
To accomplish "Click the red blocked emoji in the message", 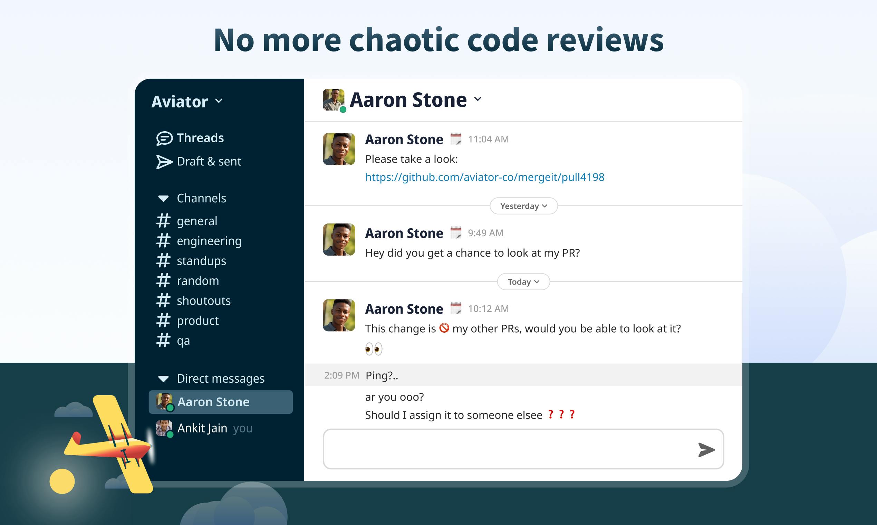I will pyautogui.click(x=444, y=328).
